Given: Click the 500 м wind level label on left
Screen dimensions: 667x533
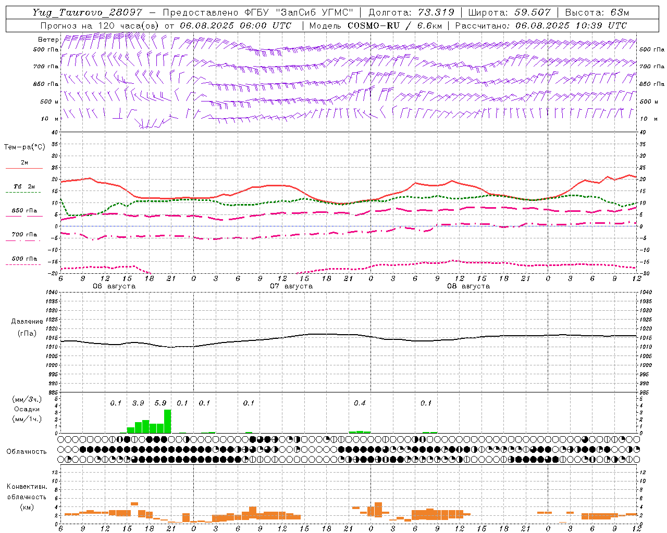Looking at the screenshot, I should pyautogui.click(x=50, y=101).
